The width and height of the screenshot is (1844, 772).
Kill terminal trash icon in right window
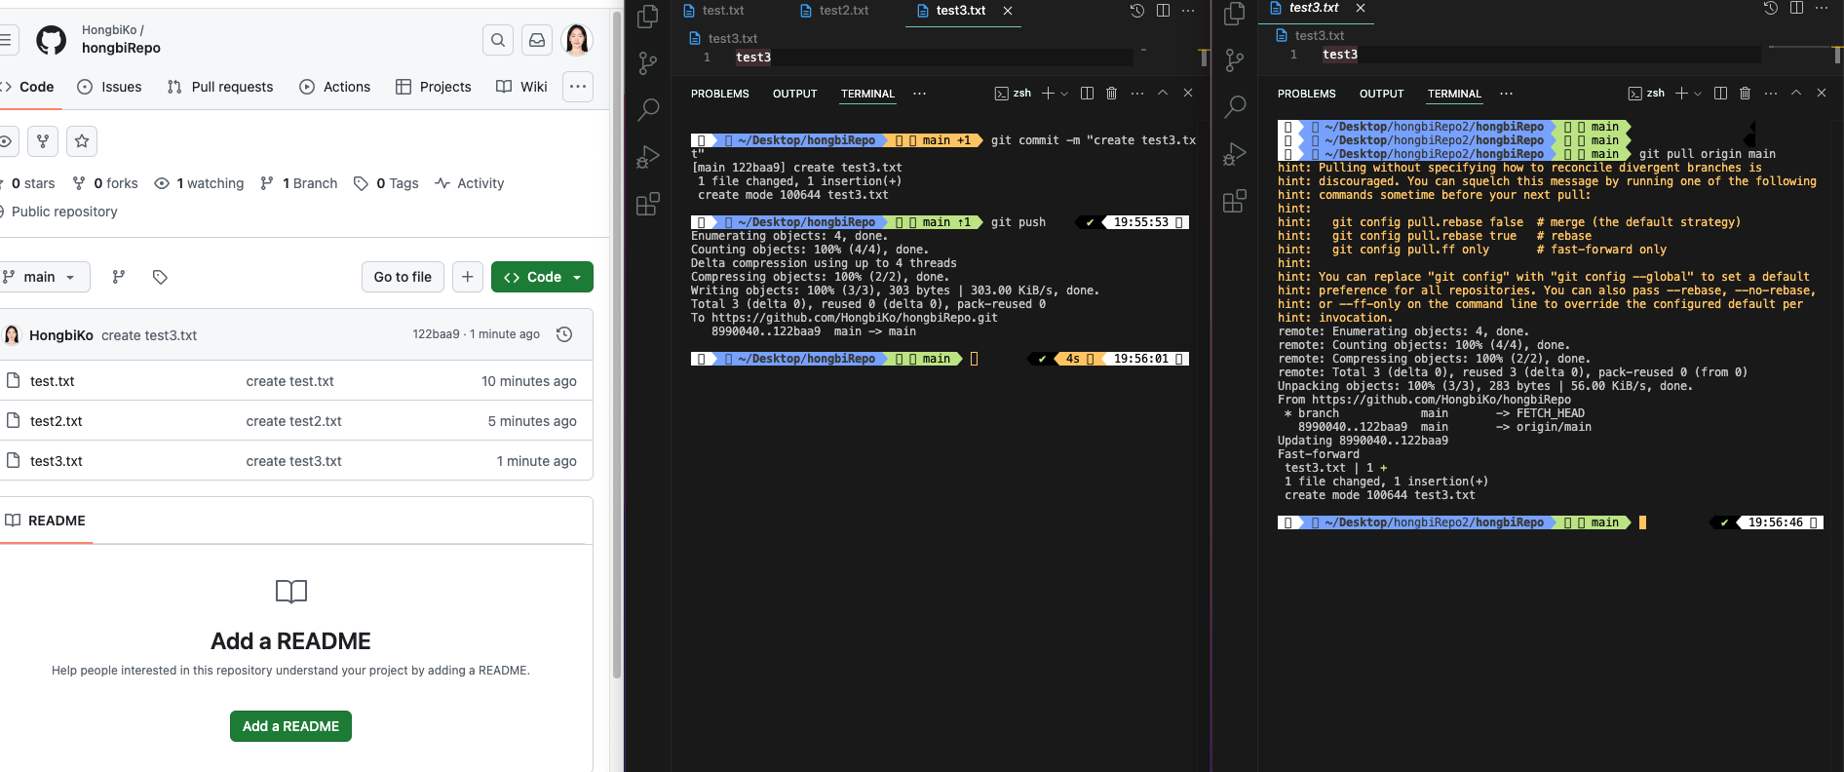pos(1745,94)
